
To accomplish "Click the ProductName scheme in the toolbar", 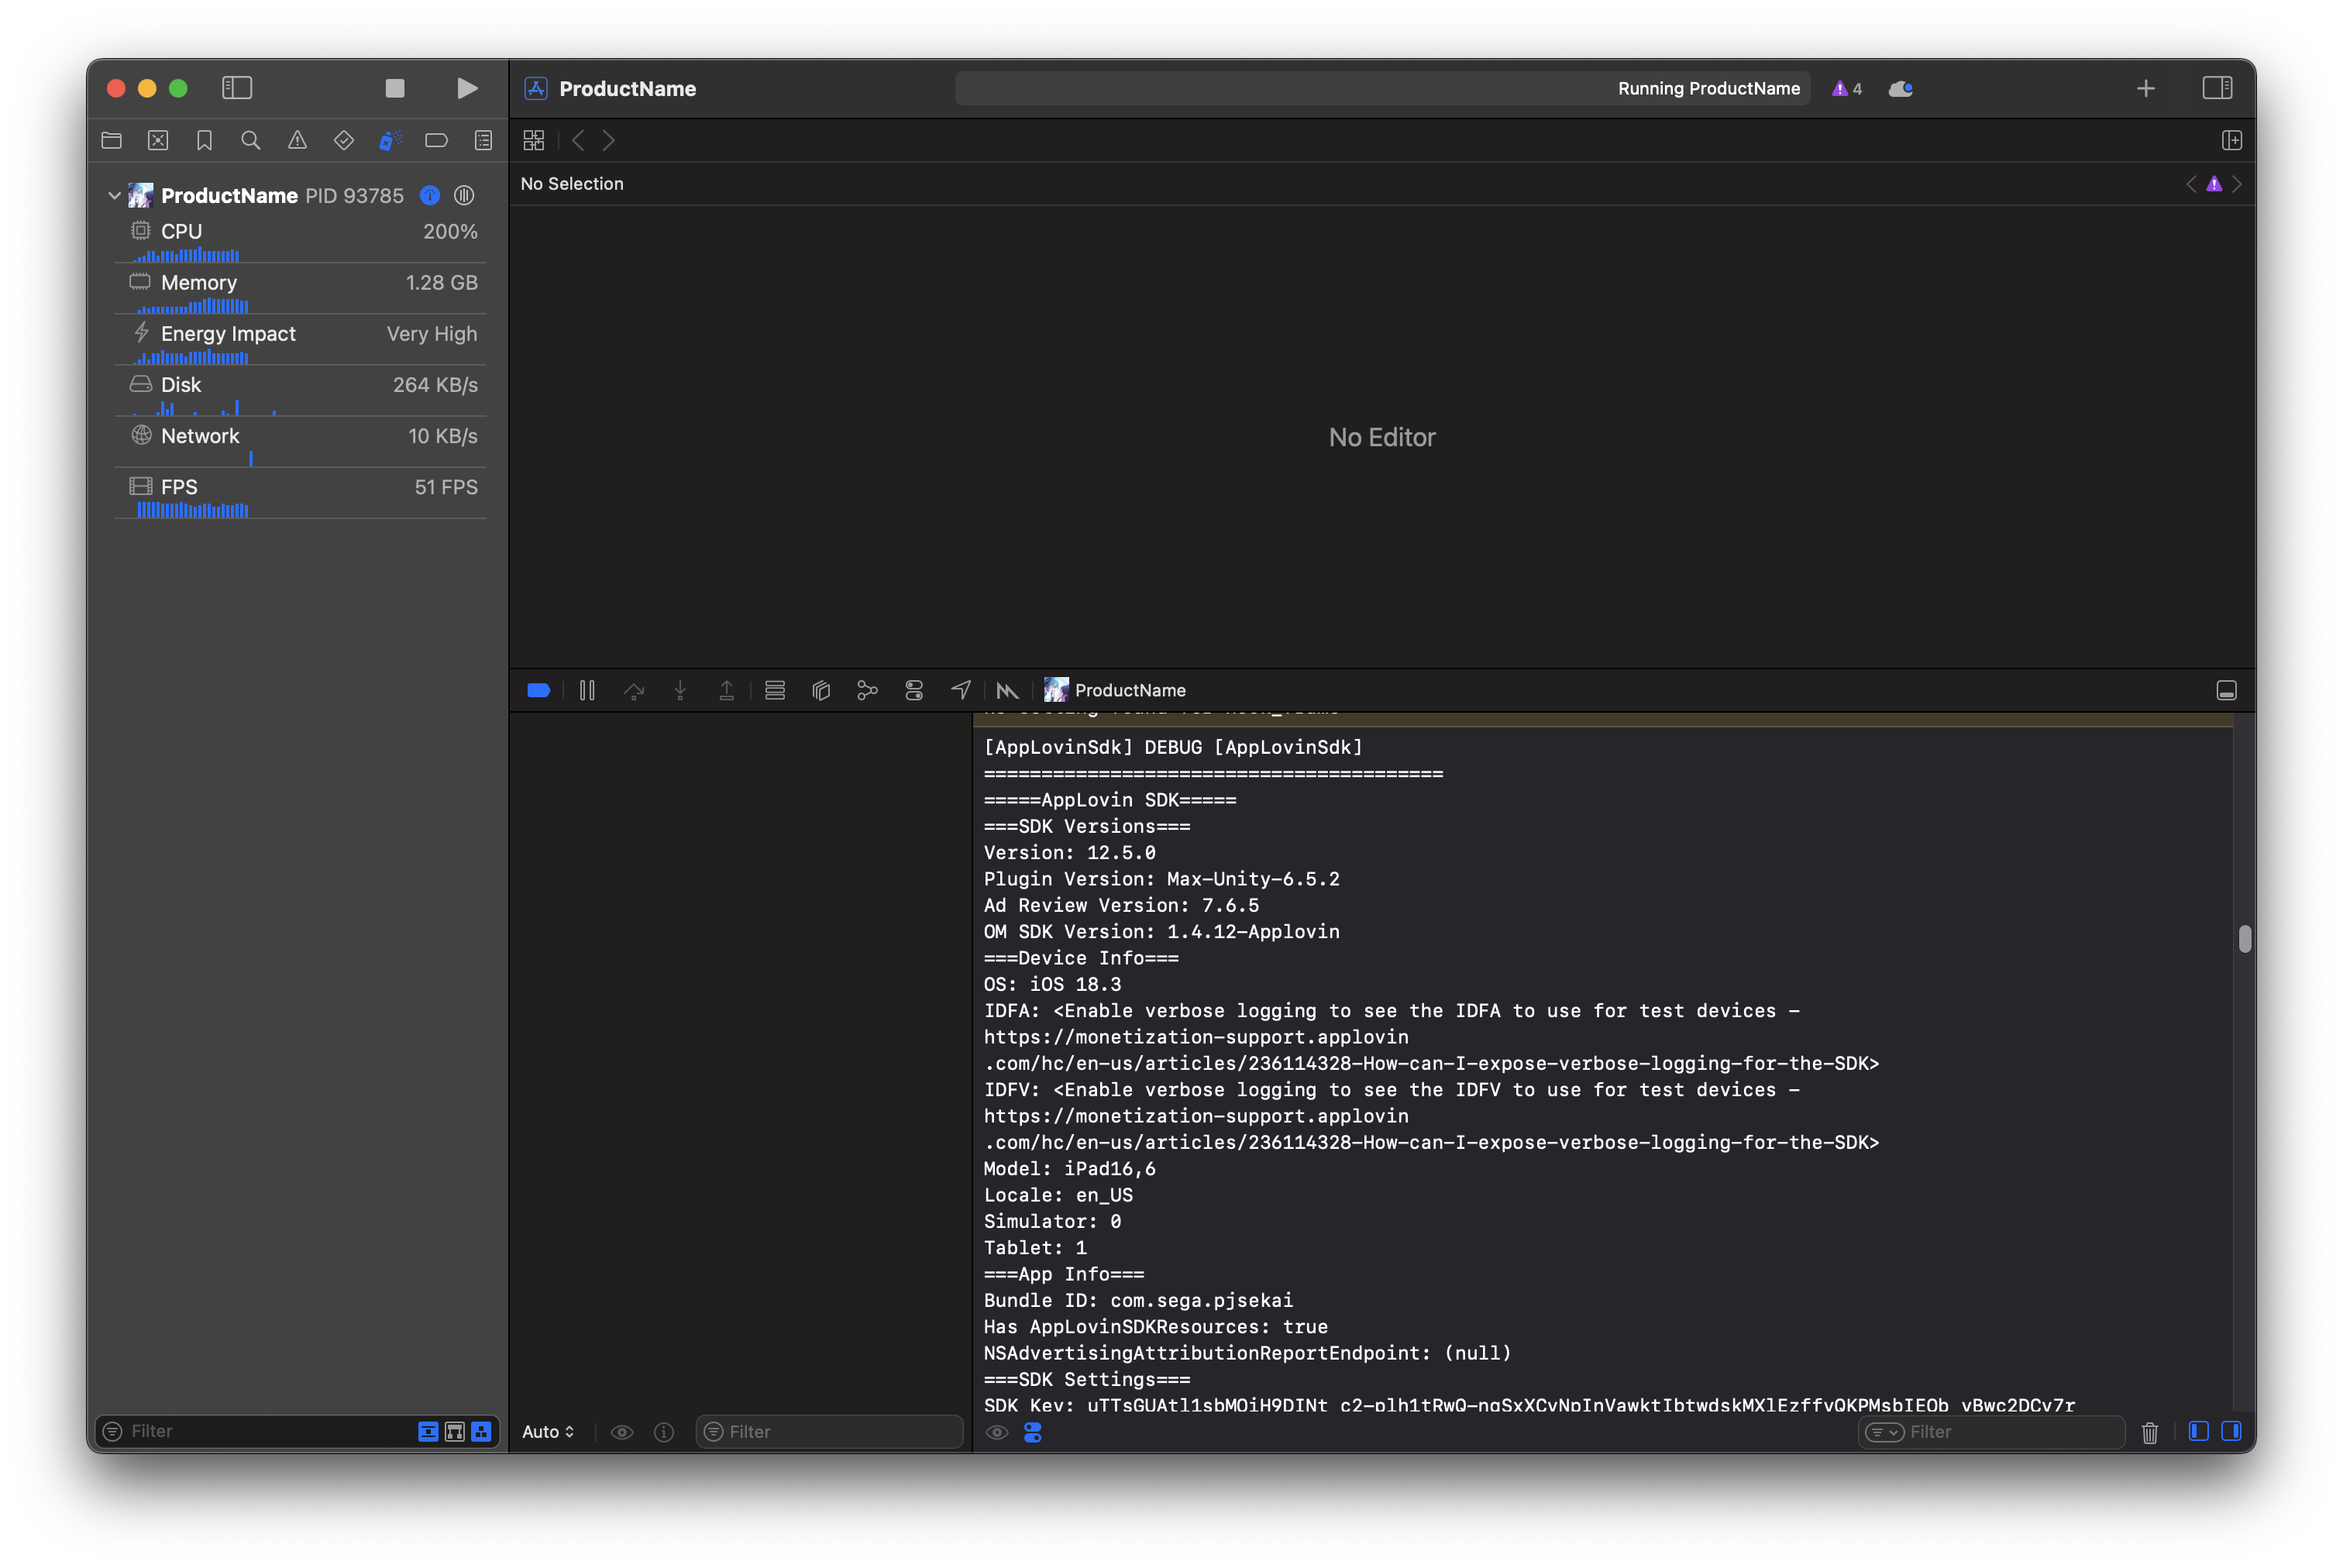I will pyautogui.click(x=611, y=88).
